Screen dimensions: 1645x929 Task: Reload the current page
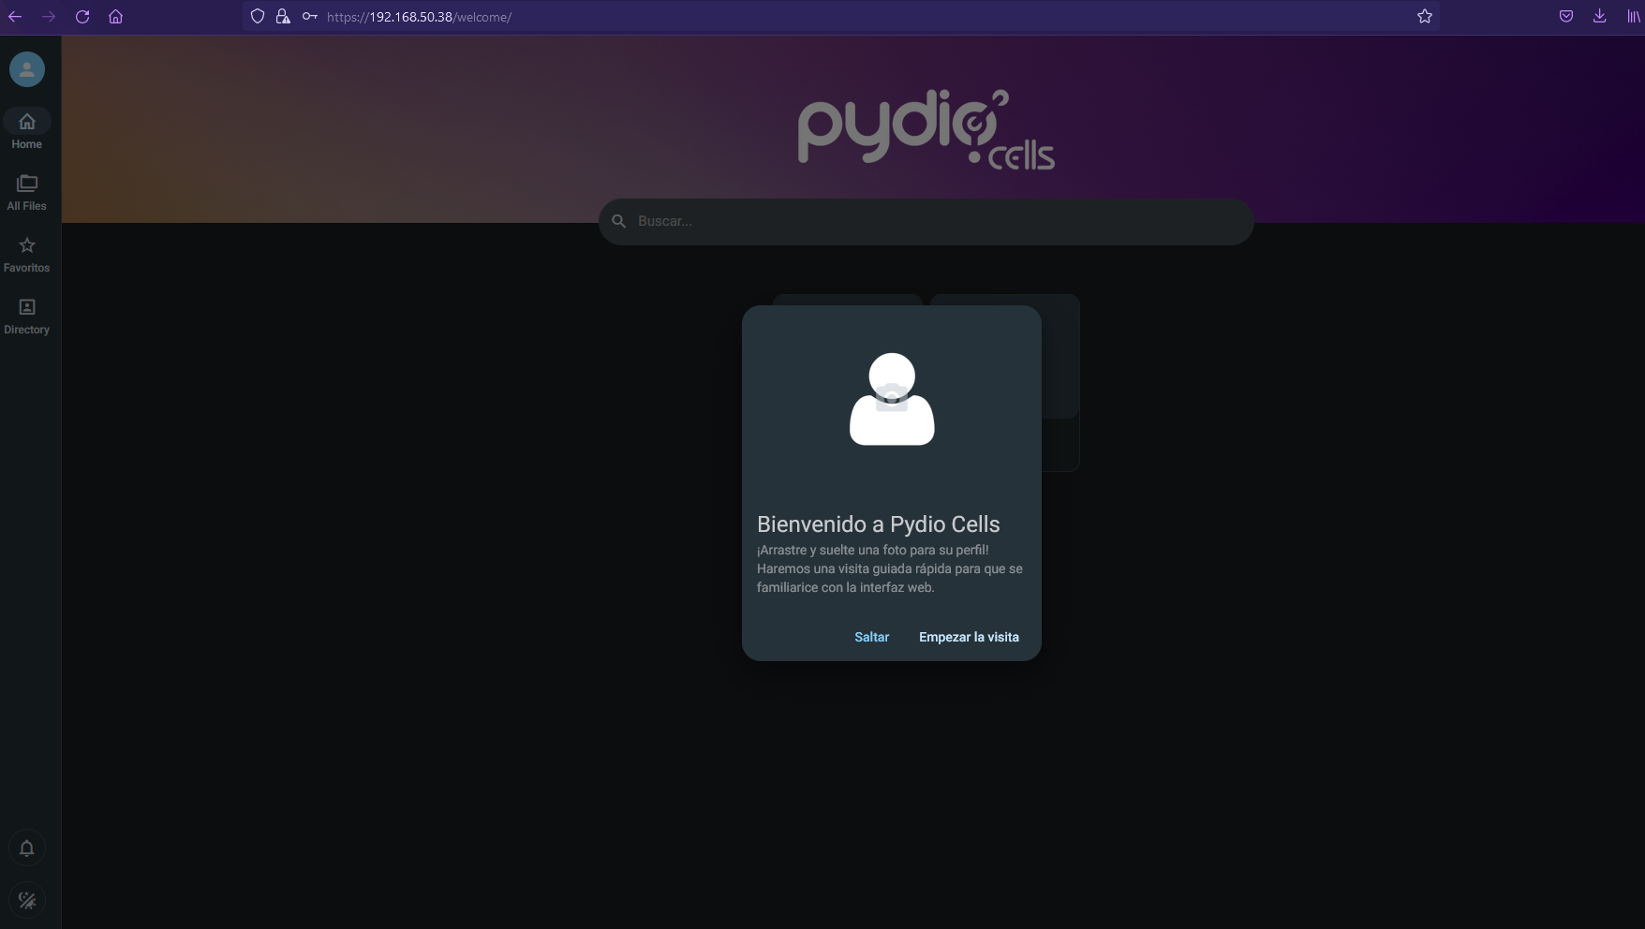(82, 17)
